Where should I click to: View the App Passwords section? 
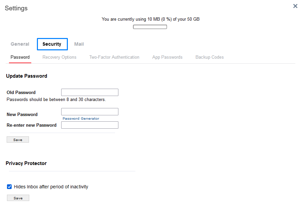click(167, 57)
